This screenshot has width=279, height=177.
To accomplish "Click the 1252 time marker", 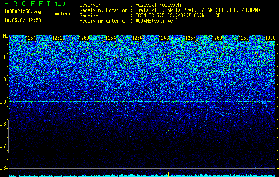I will 58,38.
